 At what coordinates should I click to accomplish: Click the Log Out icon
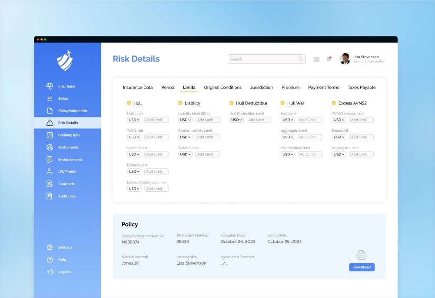(50, 272)
